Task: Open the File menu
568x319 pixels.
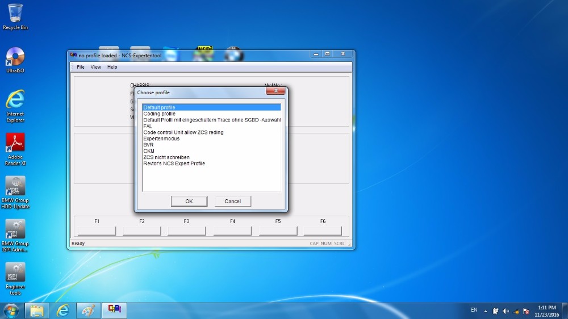Action: pyautogui.click(x=81, y=67)
